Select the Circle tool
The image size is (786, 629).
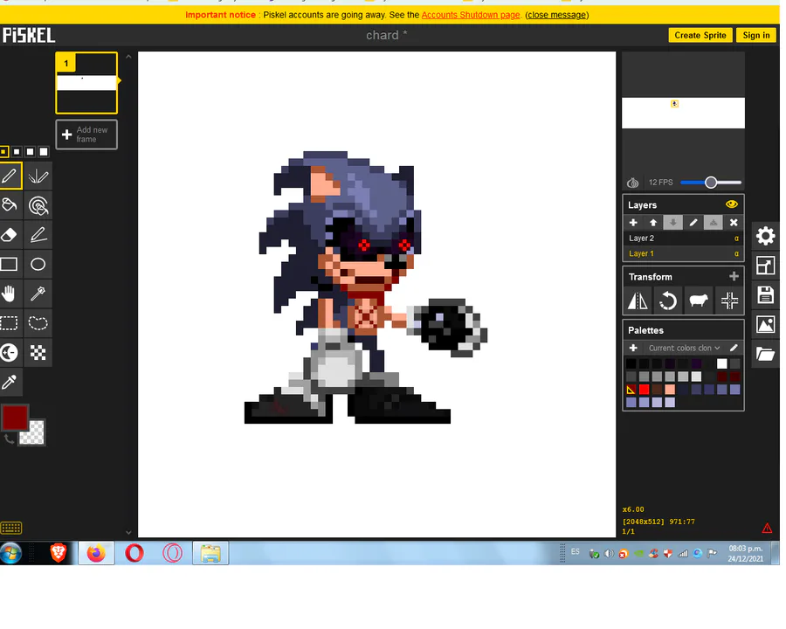(38, 264)
